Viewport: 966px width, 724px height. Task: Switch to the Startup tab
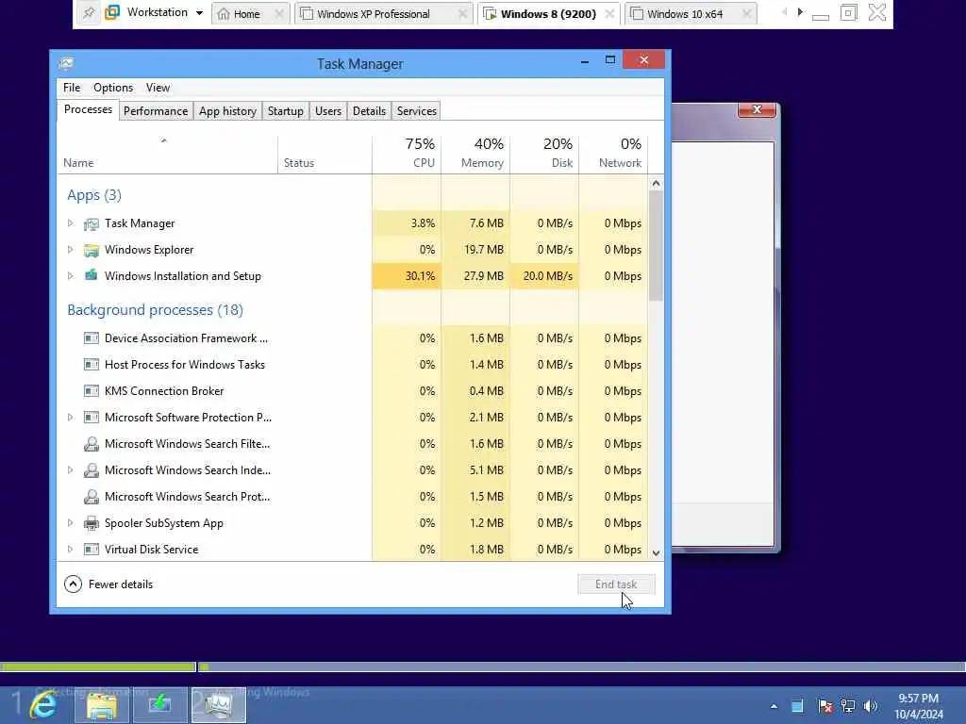(285, 111)
